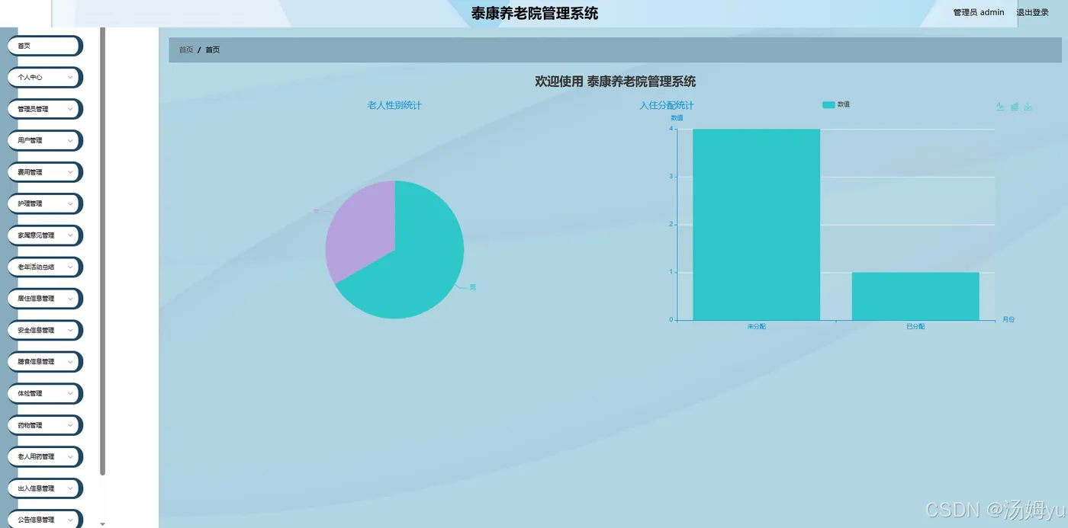Click the sidebar vertical scrollbar thumb

tap(102, 251)
